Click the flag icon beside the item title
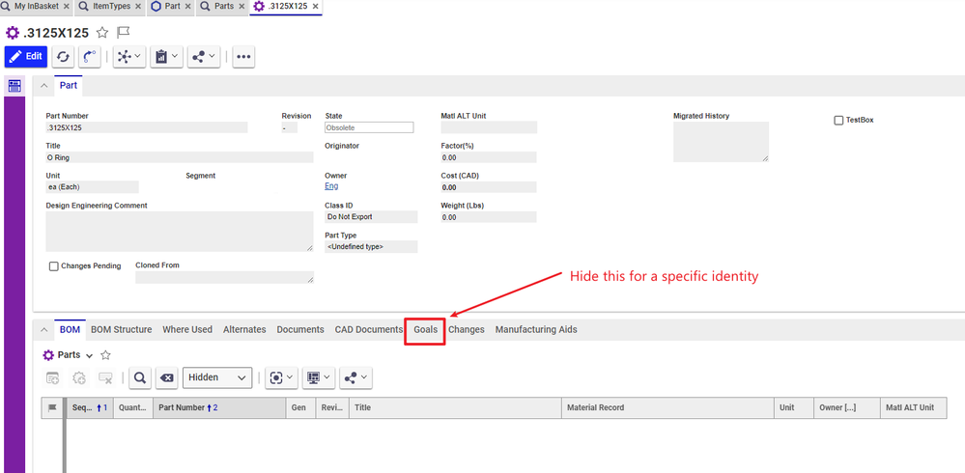The width and height of the screenshot is (965, 473). pyautogui.click(x=123, y=32)
